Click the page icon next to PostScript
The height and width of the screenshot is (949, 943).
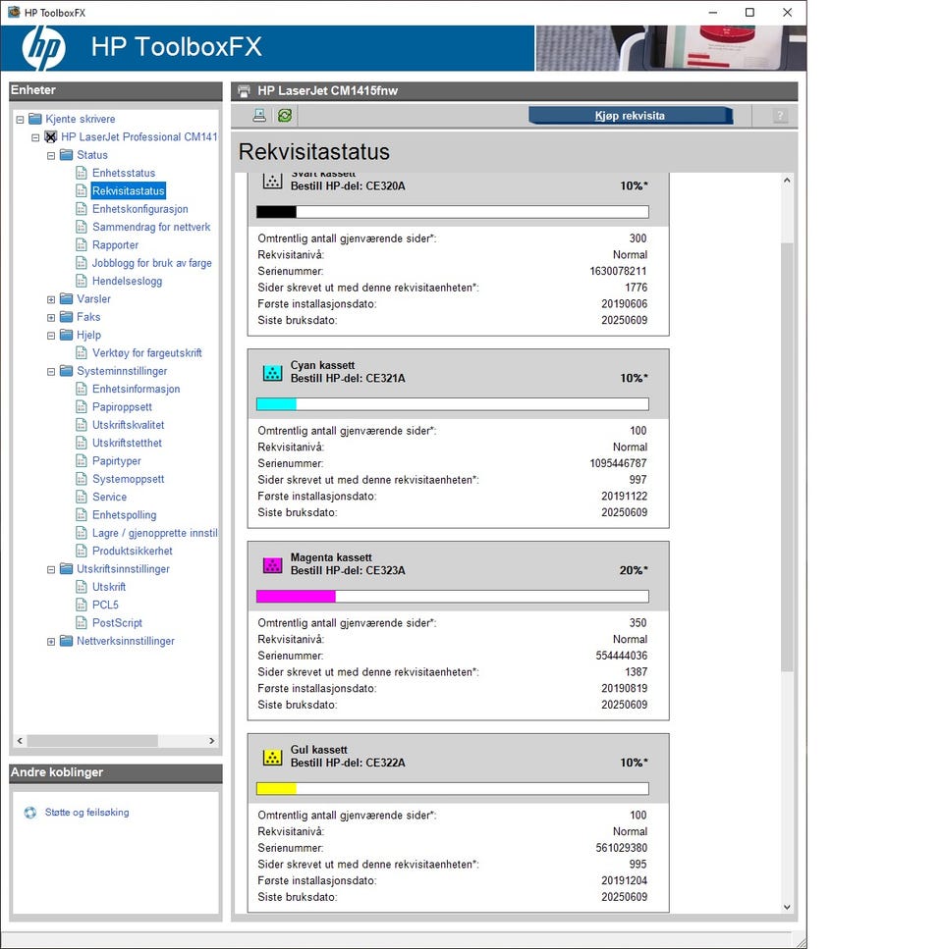[82, 622]
